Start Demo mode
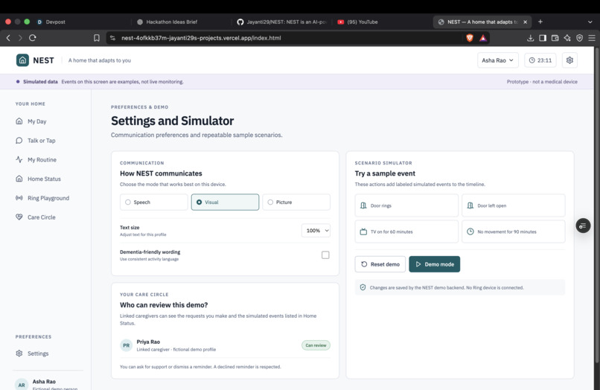This screenshot has width=600, height=390. click(434, 264)
